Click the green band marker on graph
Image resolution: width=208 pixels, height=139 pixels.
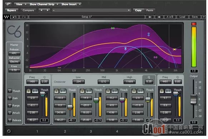[113, 28]
